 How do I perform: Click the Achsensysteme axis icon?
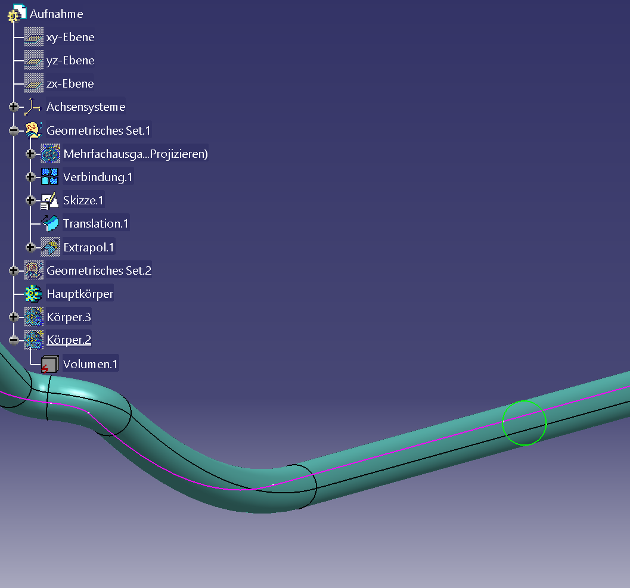tap(33, 107)
